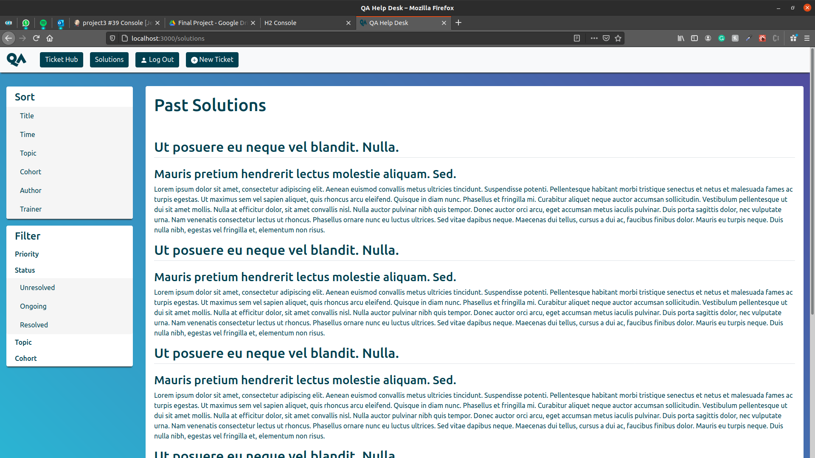Bookmark this page with the star icon
The height and width of the screenshot is (458, 815).
(x=618, y=38)
